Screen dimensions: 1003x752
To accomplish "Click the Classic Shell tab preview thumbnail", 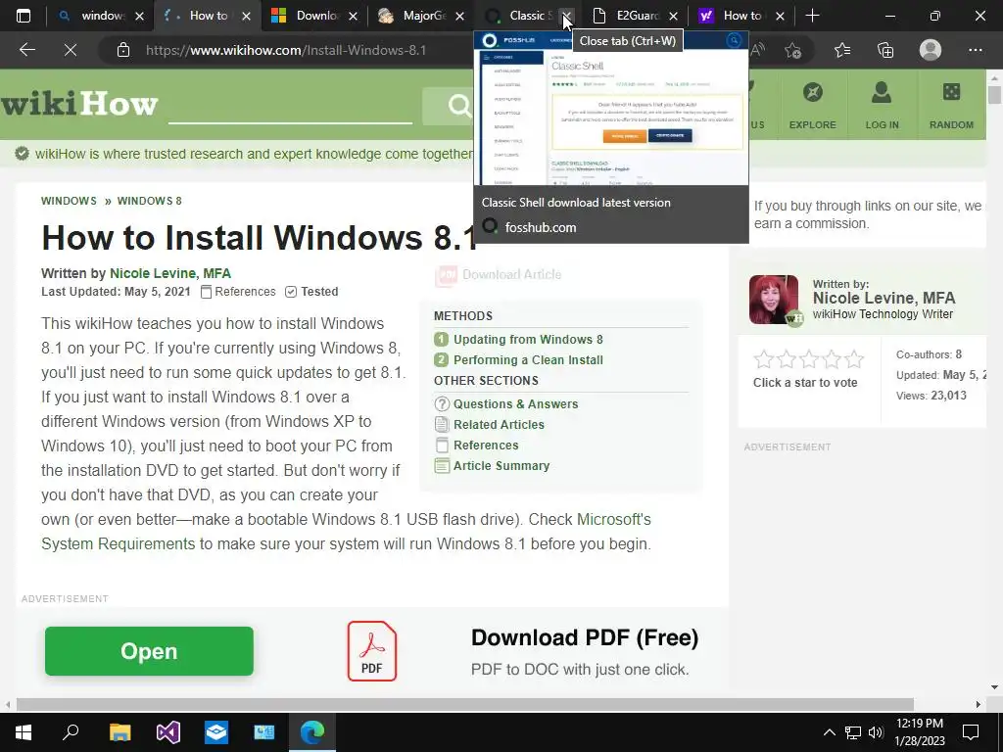I will 611,109.
